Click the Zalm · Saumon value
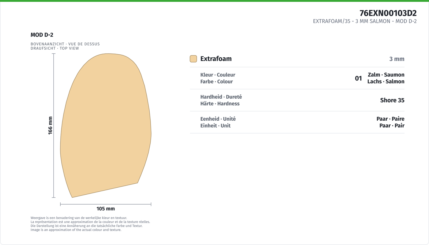 pyautogui.click(x=386, y=75)
